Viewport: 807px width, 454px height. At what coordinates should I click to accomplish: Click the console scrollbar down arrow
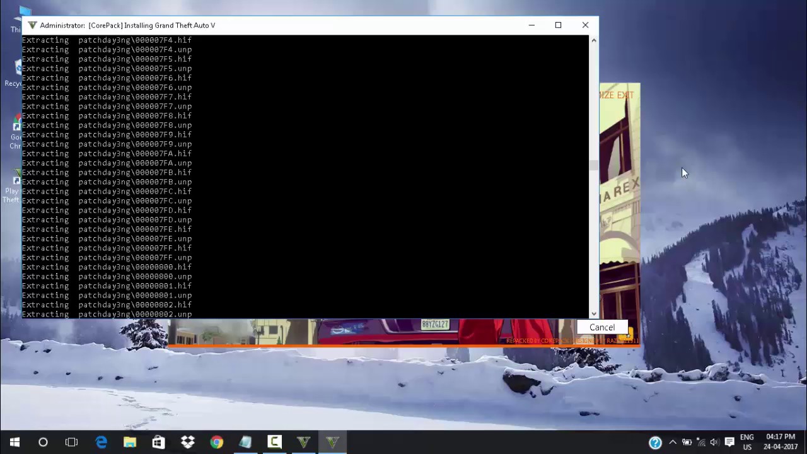pos(593,313)
